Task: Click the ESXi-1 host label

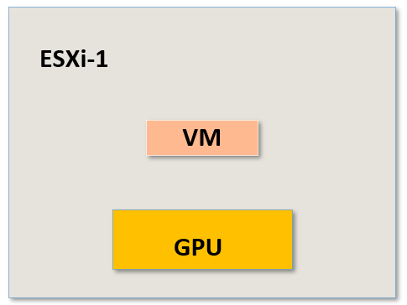Action: coord(74,59)
